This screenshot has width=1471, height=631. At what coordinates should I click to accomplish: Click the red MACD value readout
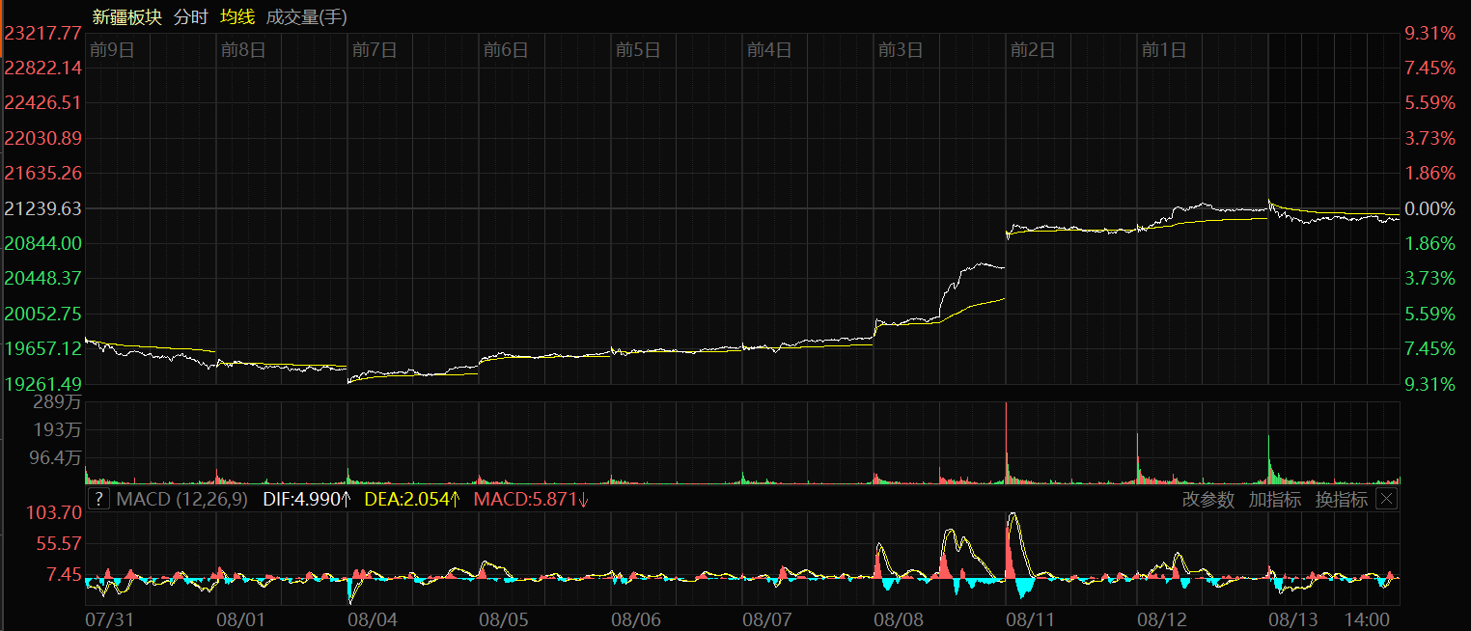[531, 499]
